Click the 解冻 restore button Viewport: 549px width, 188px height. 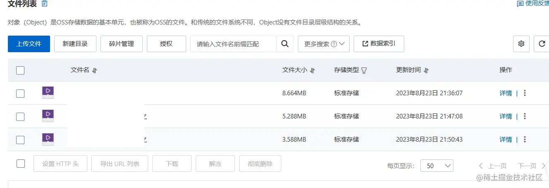point(216,164)
